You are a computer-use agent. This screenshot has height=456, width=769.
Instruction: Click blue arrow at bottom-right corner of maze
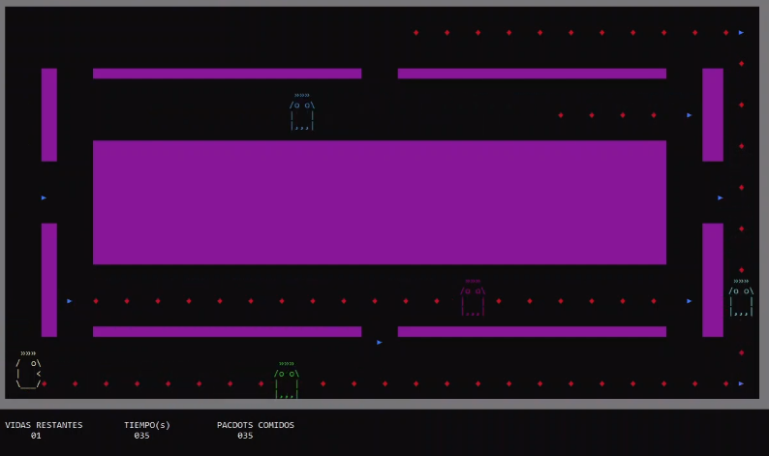[x=741, y=384]
